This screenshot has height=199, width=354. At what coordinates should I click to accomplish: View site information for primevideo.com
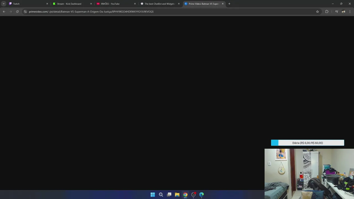tap(25, 12)
